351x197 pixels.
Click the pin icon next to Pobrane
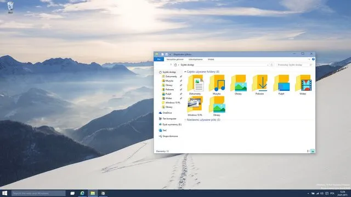tap(181, 90)
